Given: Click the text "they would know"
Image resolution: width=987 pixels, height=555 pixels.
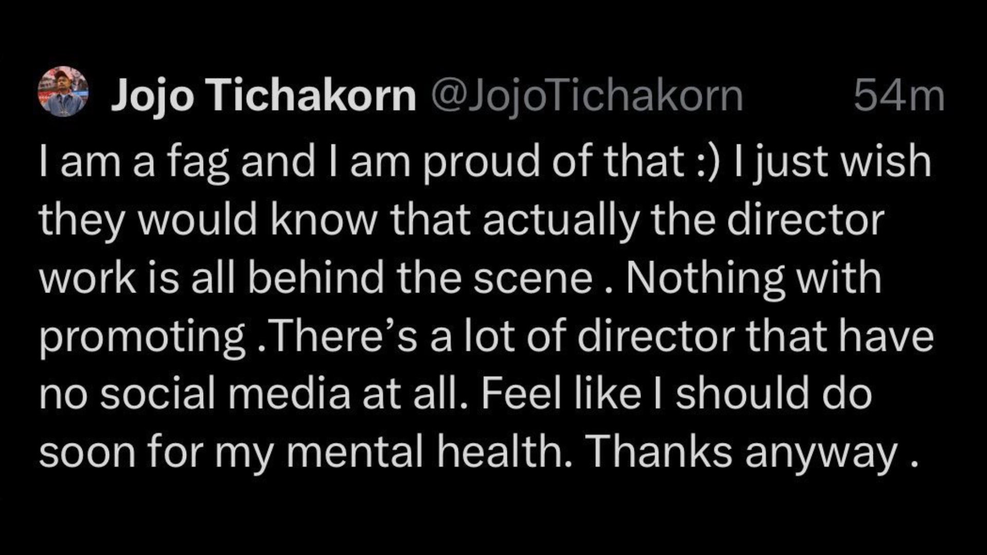Looking at the screenshot, I should [x=205, y=220].
